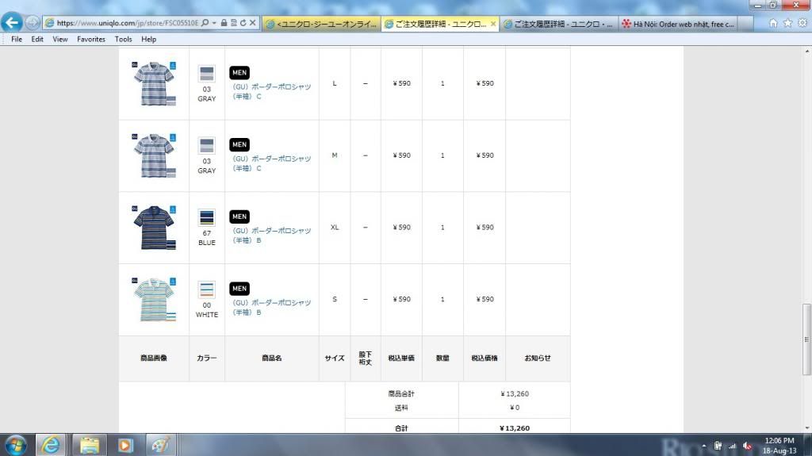Image resolution: width=812 pixels, height=456 pixels.
Task: Click the compatibility view icon
Action: 234,23
